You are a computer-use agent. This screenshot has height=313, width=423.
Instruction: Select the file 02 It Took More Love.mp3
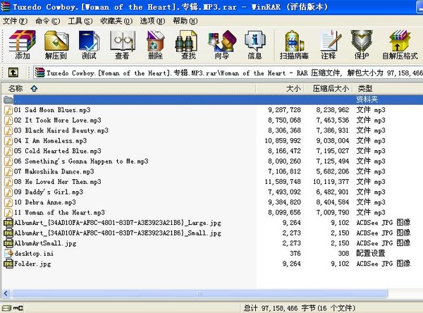[58, 121]
